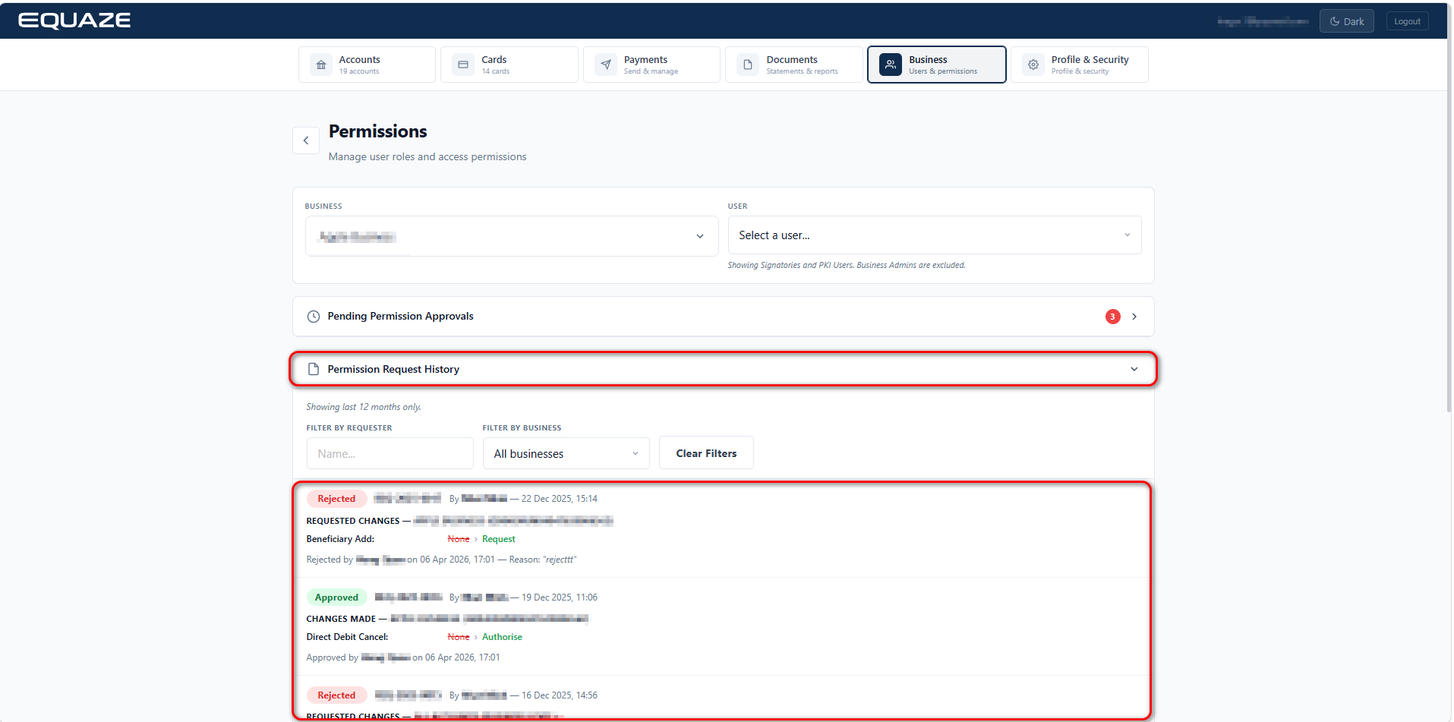Click the Direct Debit Cancel label
This screenshot has width=1454, height=722.
point(347,637)
